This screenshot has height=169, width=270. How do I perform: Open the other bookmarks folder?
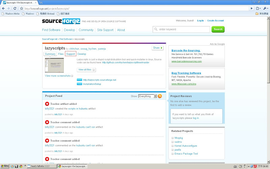pos(262,14)
